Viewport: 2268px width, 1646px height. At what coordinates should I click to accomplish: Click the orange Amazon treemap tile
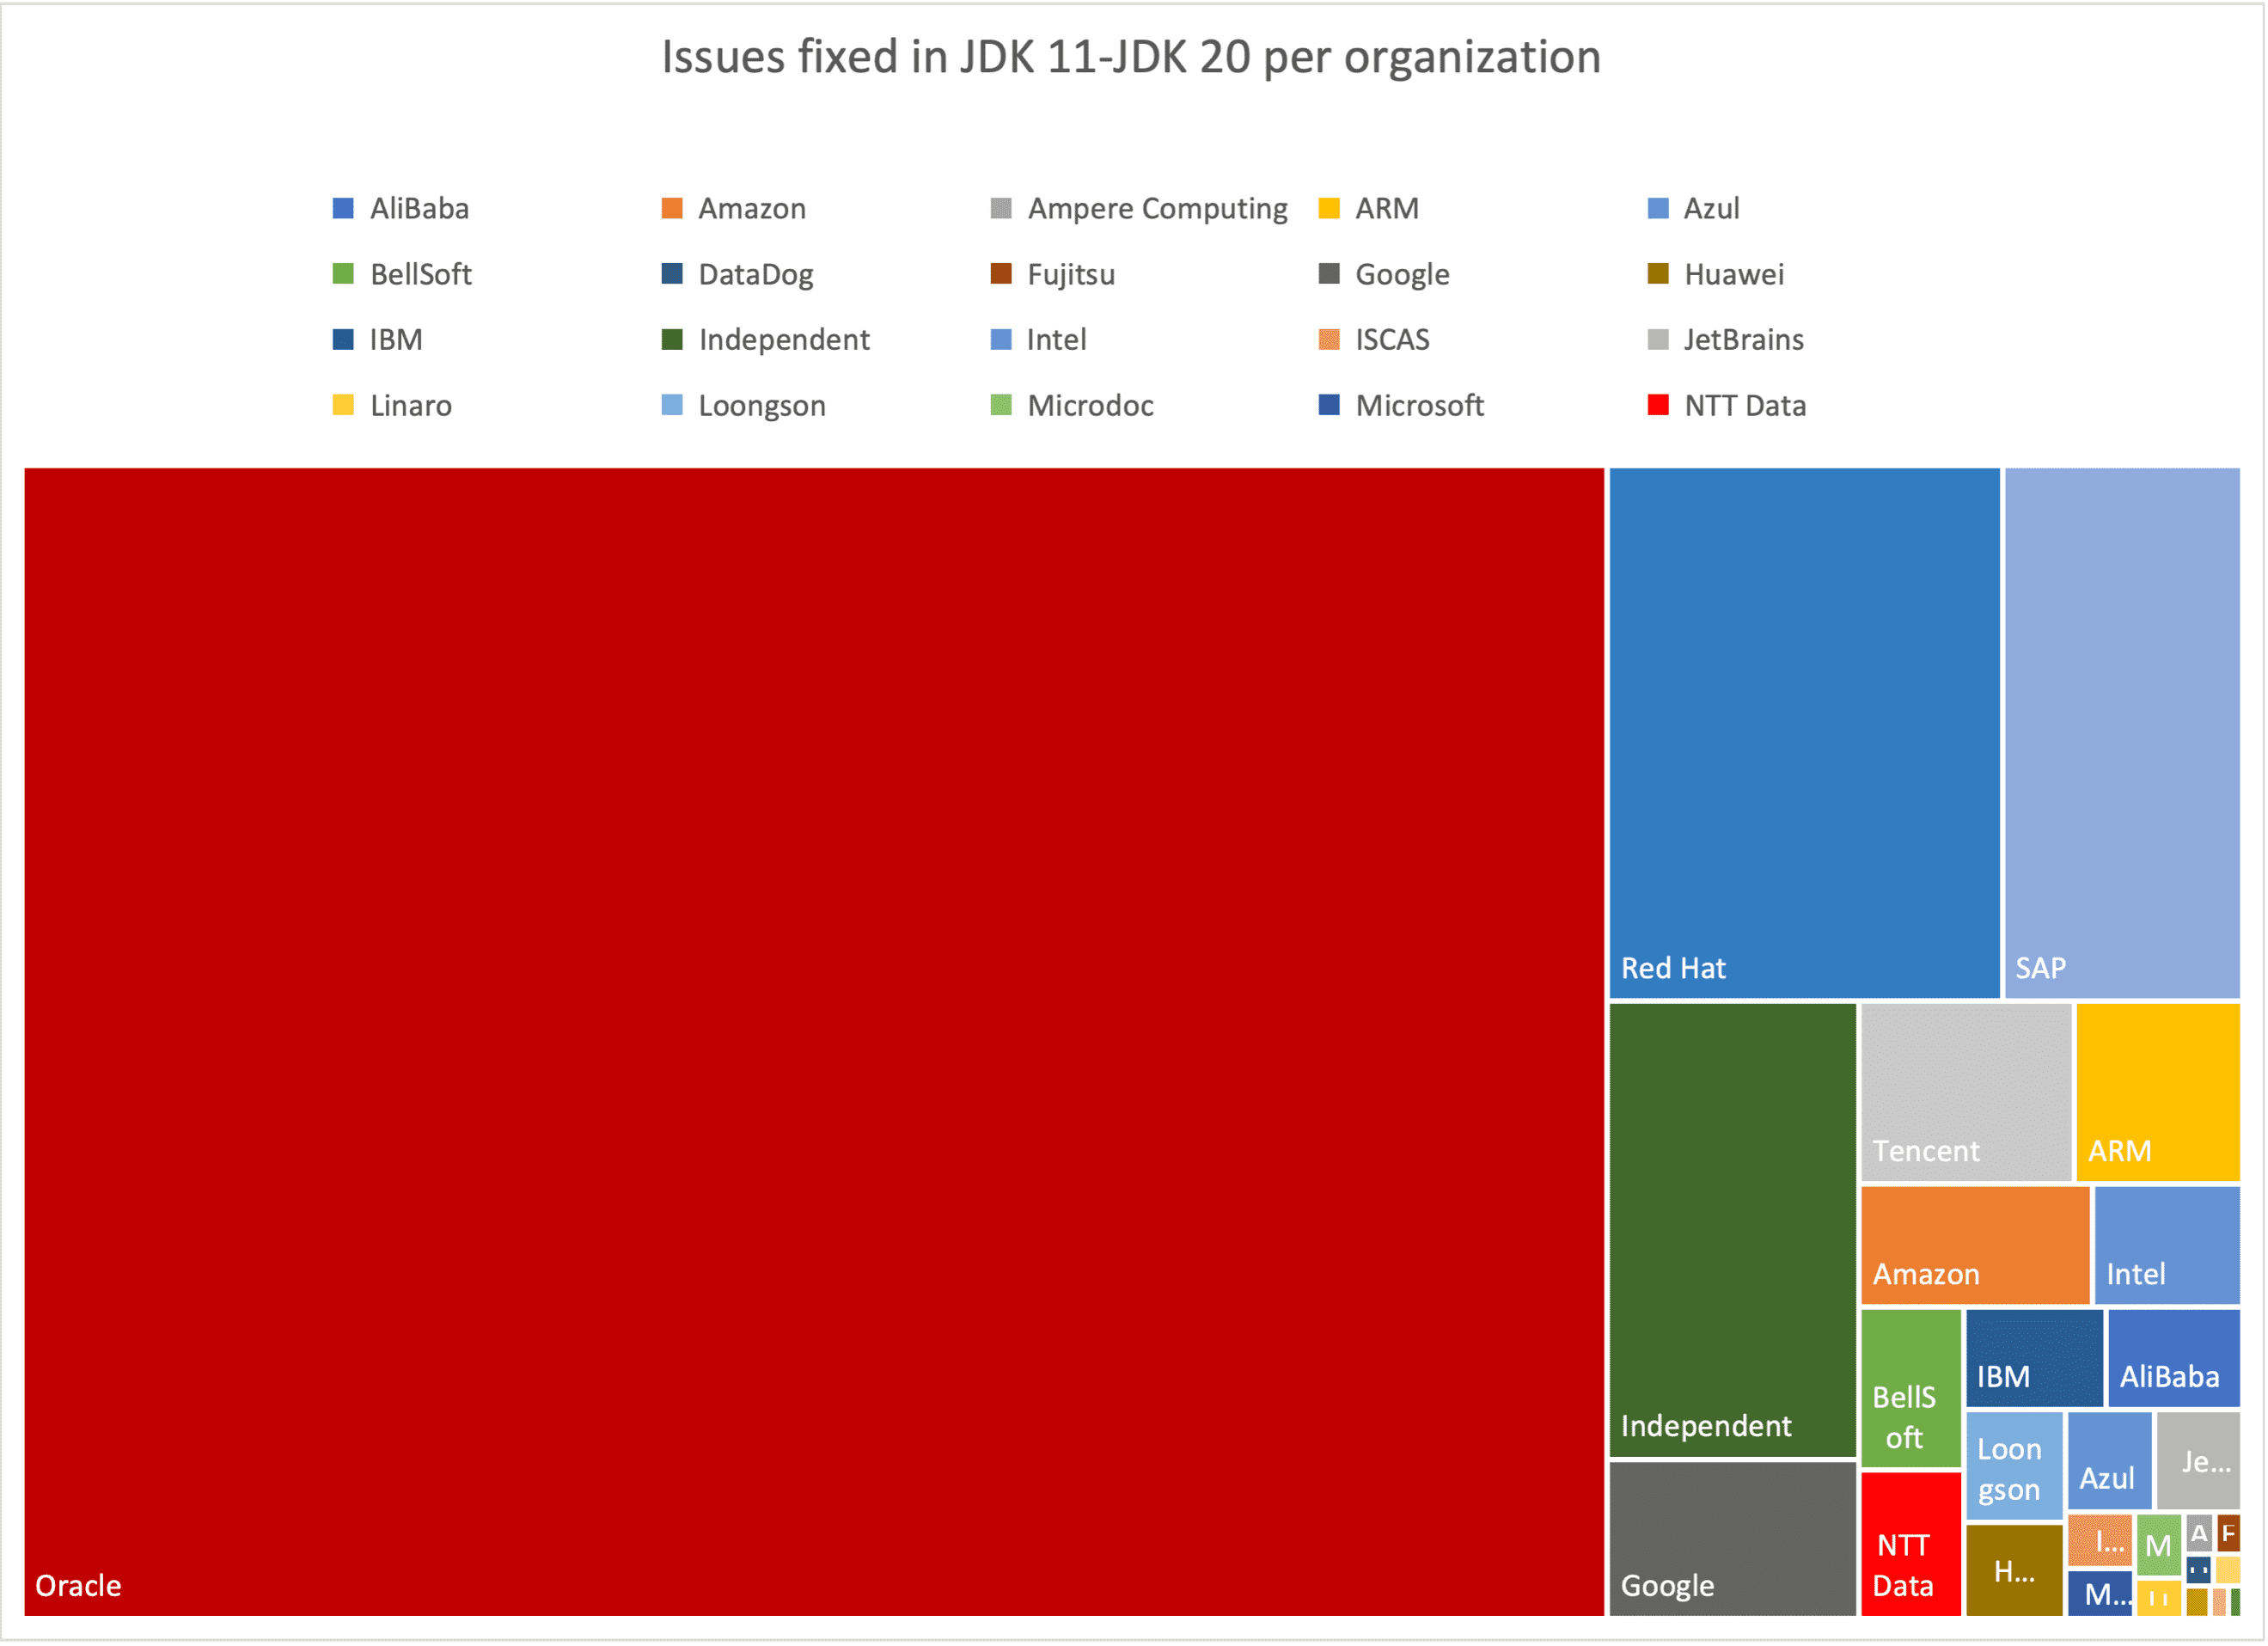pos(1974,1244)
